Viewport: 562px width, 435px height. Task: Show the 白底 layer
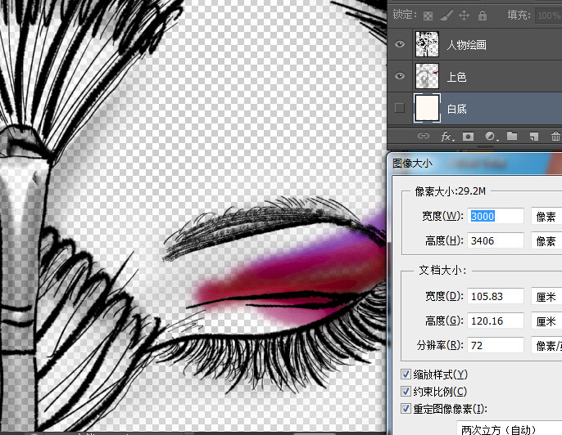[x=399, y=108]
